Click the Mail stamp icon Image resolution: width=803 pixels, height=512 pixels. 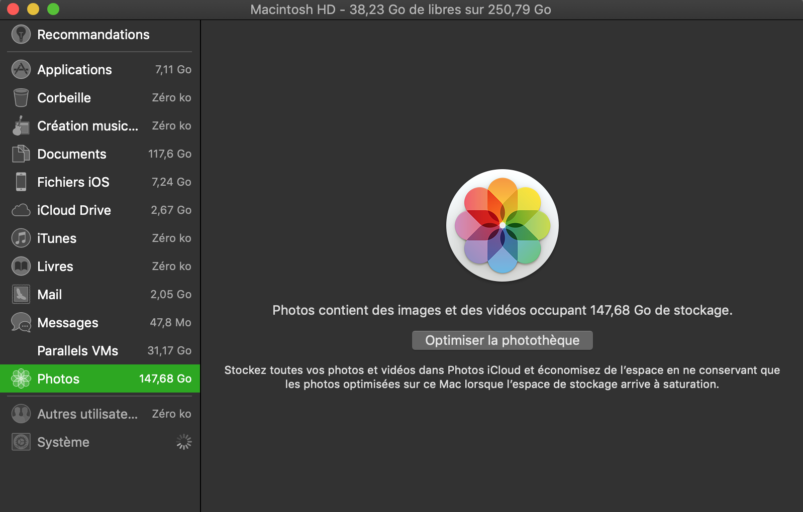pyautogui.click(x=21, y=294)
